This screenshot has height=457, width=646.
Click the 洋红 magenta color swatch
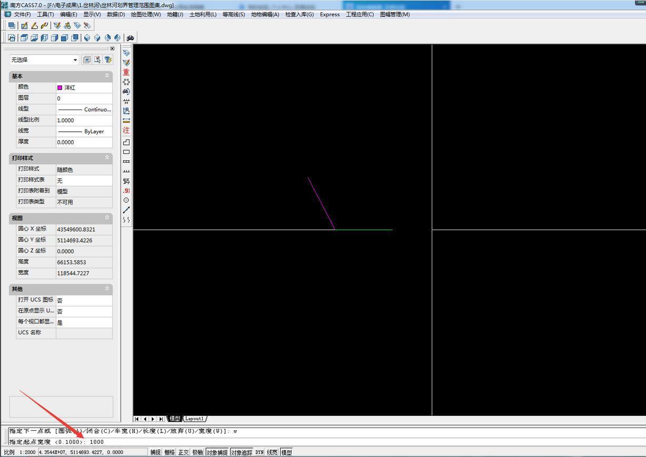59,87
